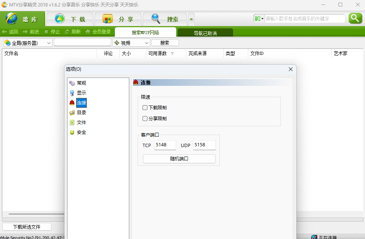Enable the 分享限制 share limit checkbox
365x239 pixels.
[x=145, y=119]
